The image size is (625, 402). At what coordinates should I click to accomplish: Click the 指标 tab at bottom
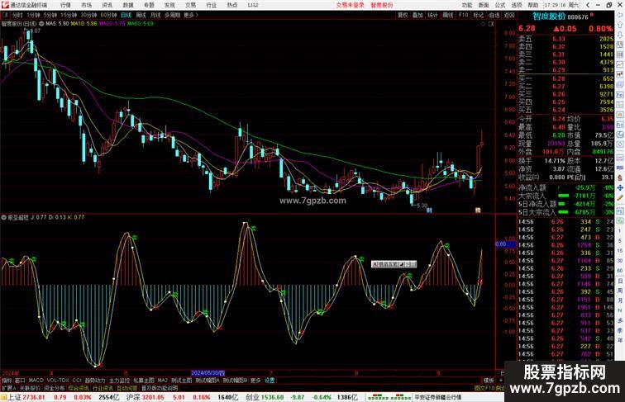point(7,381)
